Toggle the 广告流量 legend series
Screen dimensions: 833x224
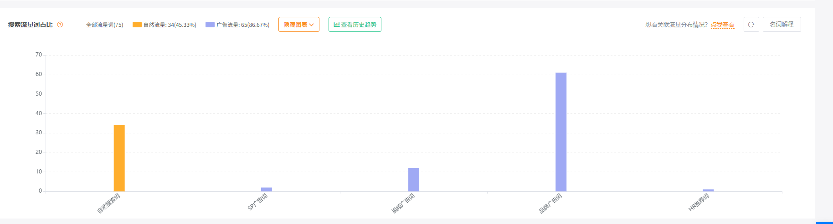237,25
